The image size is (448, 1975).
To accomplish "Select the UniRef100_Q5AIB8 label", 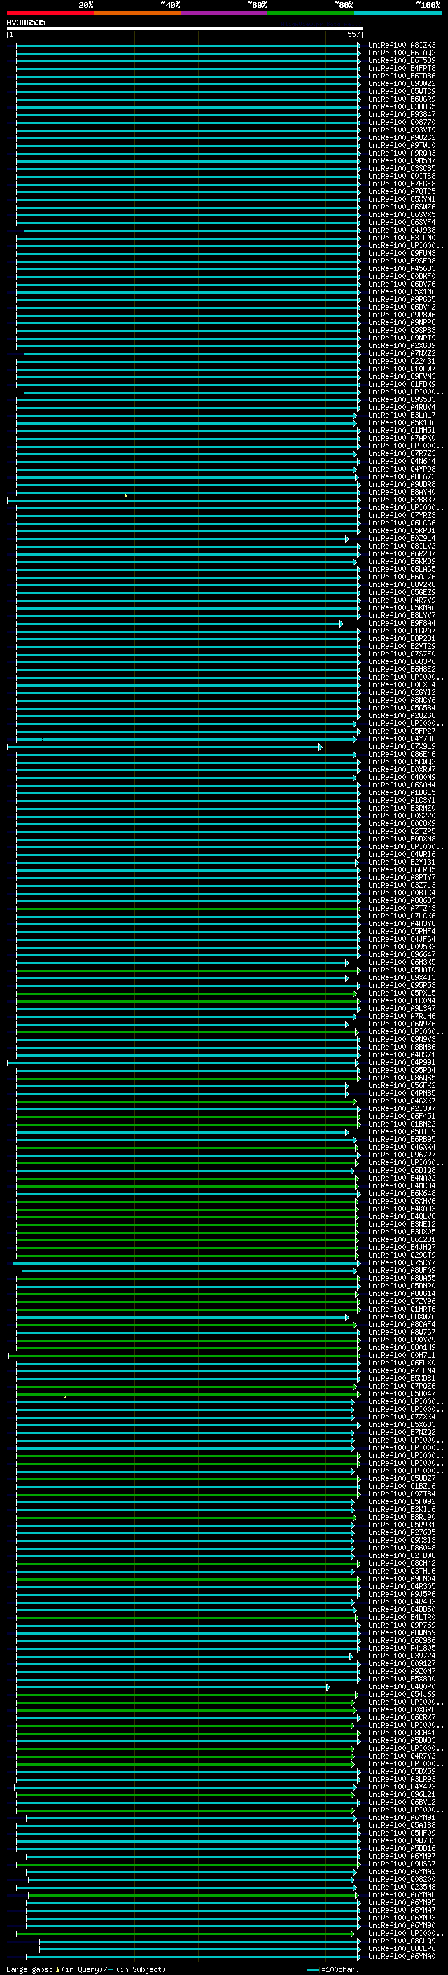I will (402, 1826).
